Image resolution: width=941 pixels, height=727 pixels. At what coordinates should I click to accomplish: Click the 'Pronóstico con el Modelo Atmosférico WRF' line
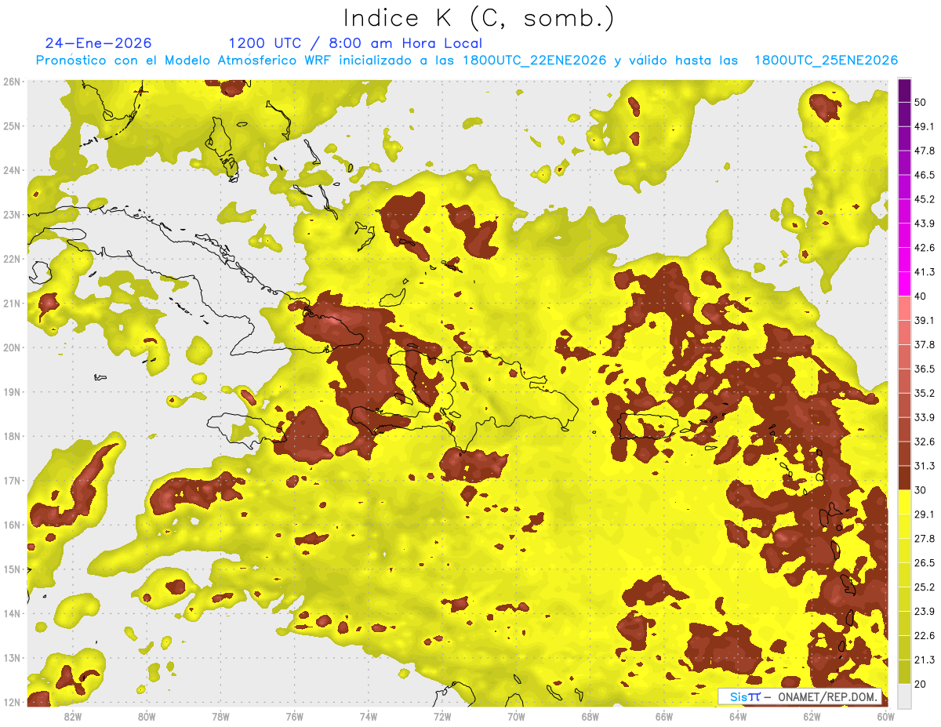point(467,60)
